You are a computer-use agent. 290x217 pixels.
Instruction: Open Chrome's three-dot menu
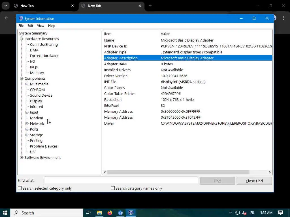point(284,18)
